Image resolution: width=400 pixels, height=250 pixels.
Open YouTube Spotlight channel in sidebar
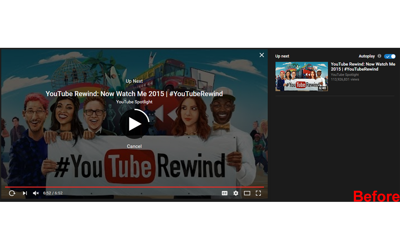(345, 75)
